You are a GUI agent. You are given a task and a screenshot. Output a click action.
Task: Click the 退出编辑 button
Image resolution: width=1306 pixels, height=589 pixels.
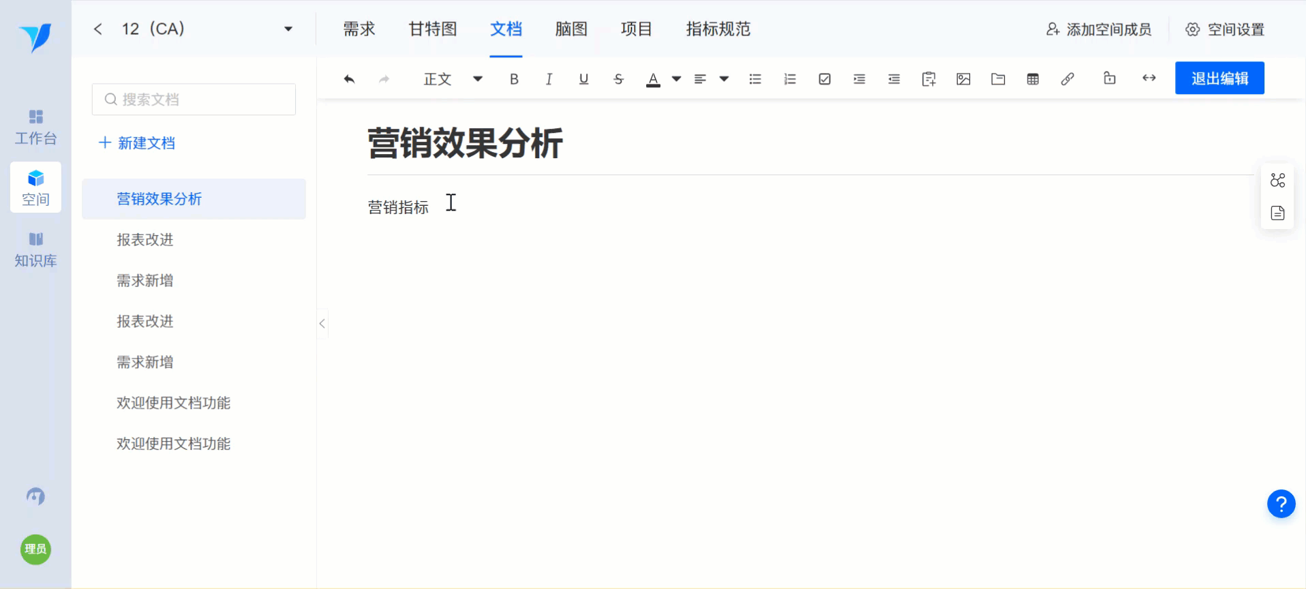pos(1219,78)
